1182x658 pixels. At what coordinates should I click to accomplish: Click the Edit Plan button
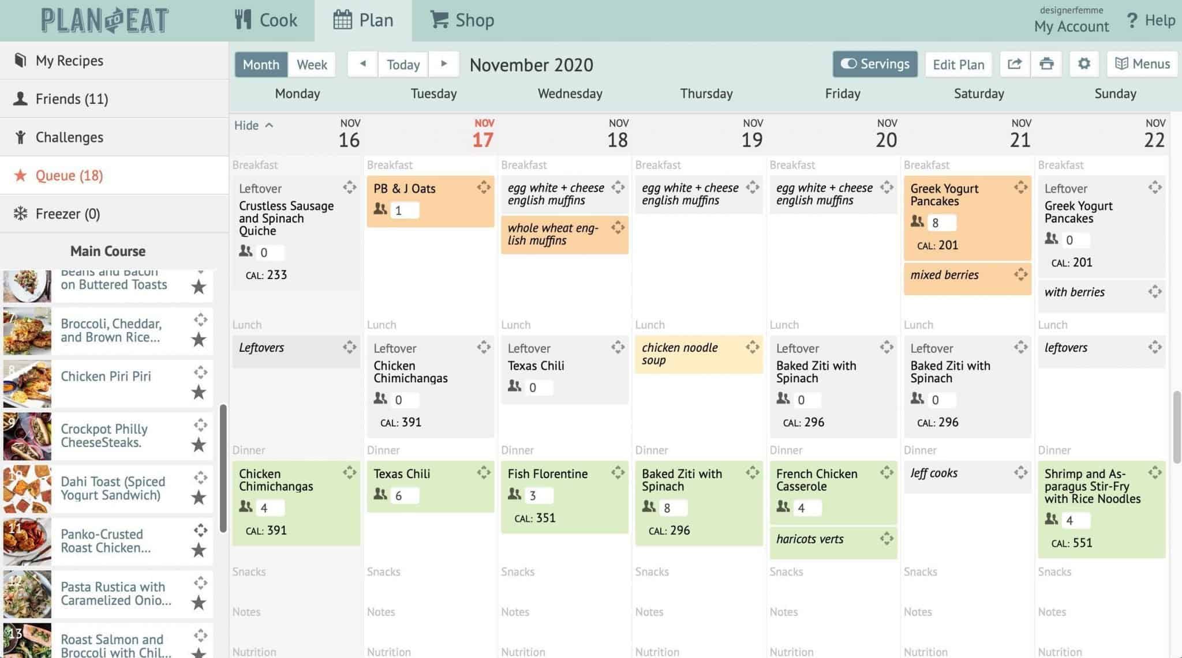pos(958,64)
